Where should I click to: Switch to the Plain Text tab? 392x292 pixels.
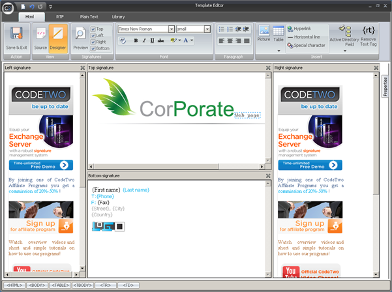coord(89,17)
